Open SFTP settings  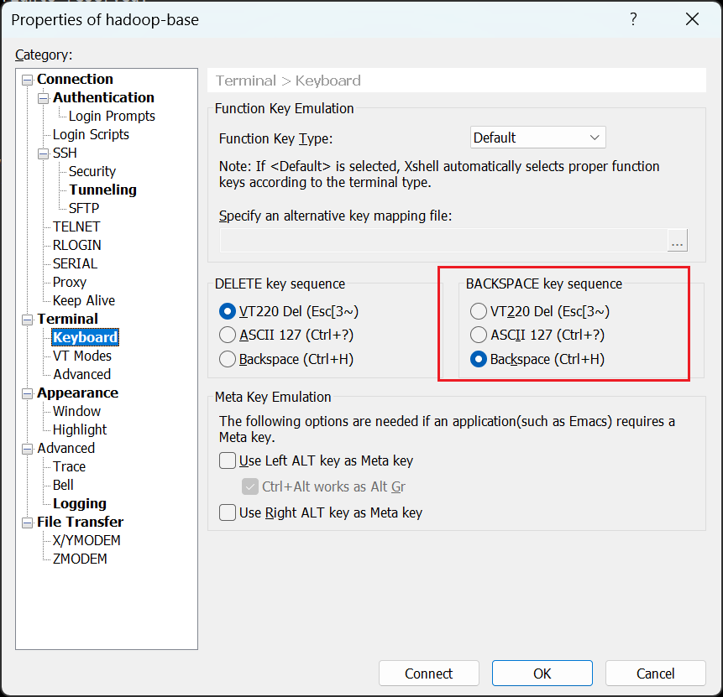(x=84, y=208)
